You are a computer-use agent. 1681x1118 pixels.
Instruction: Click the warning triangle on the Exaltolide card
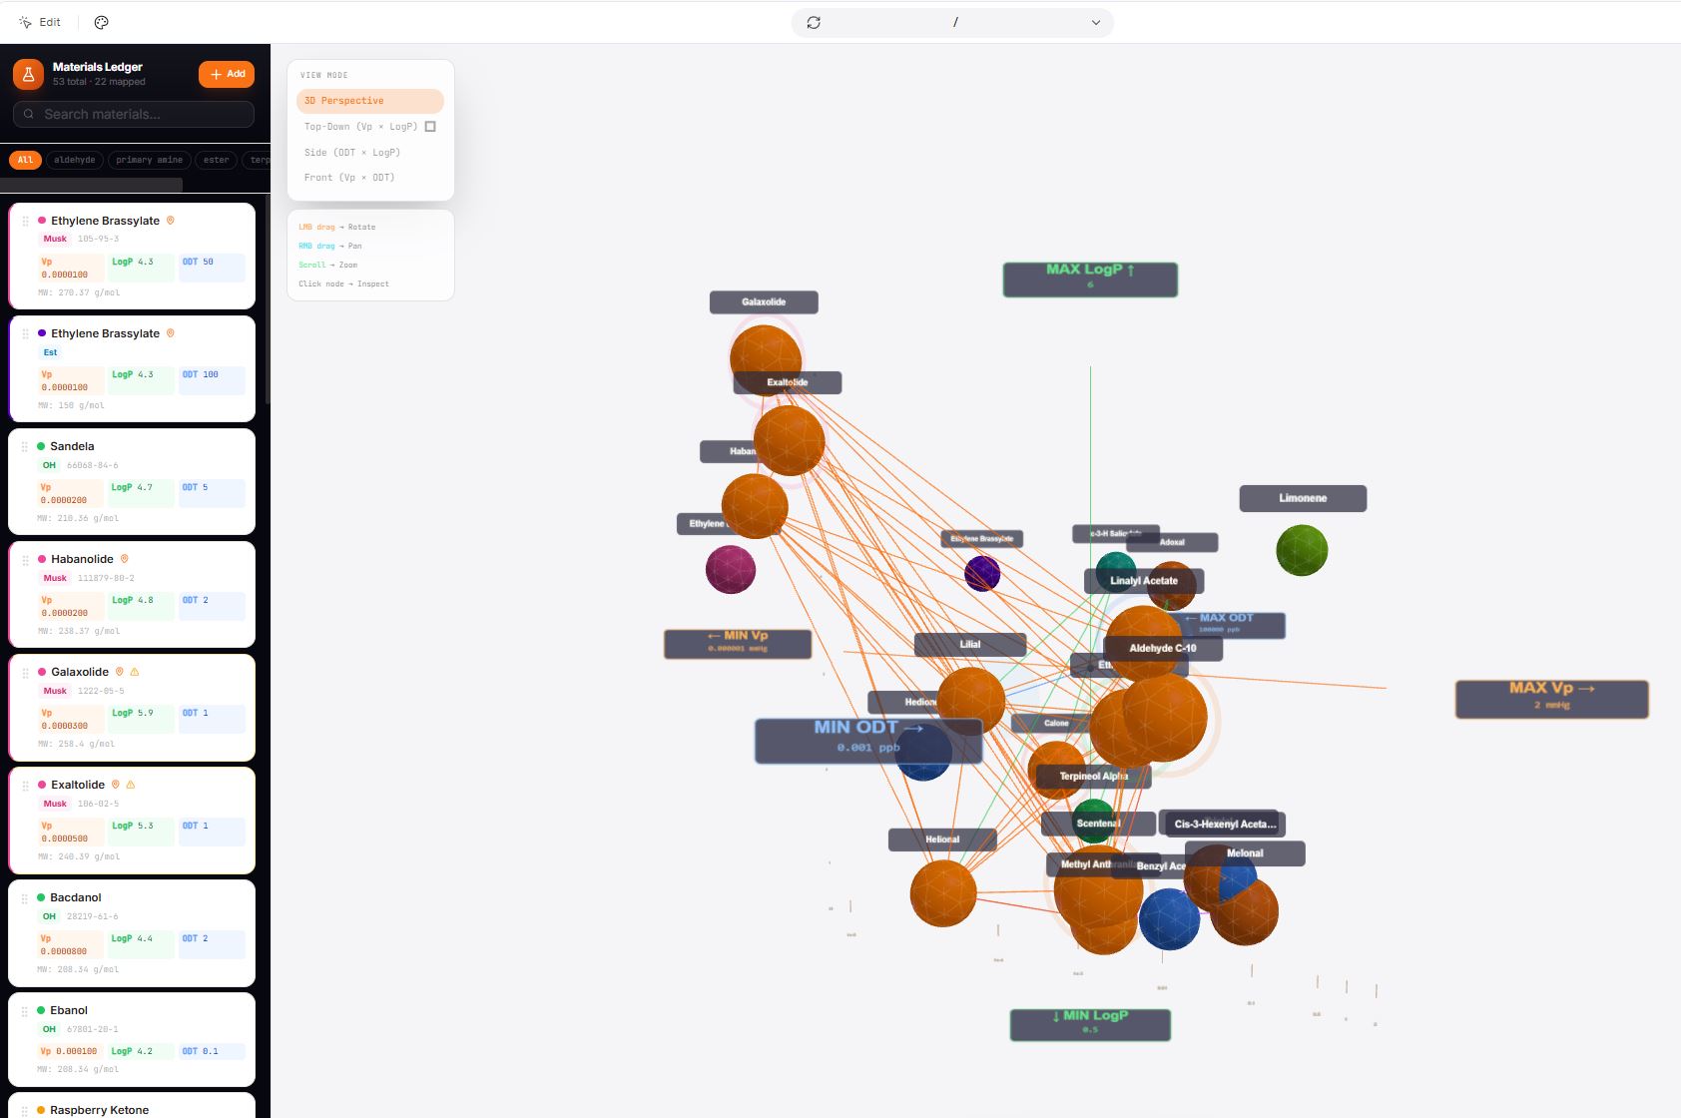131,785
